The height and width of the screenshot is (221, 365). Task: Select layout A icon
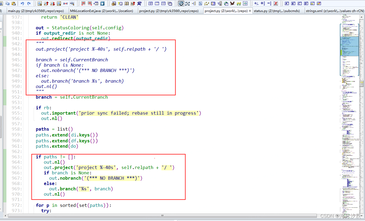pyautogui.click(x=287, y=3)
